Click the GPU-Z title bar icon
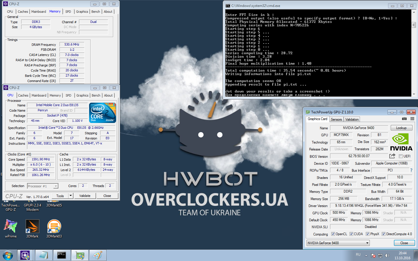418x261 pixels. click(308, 112)
